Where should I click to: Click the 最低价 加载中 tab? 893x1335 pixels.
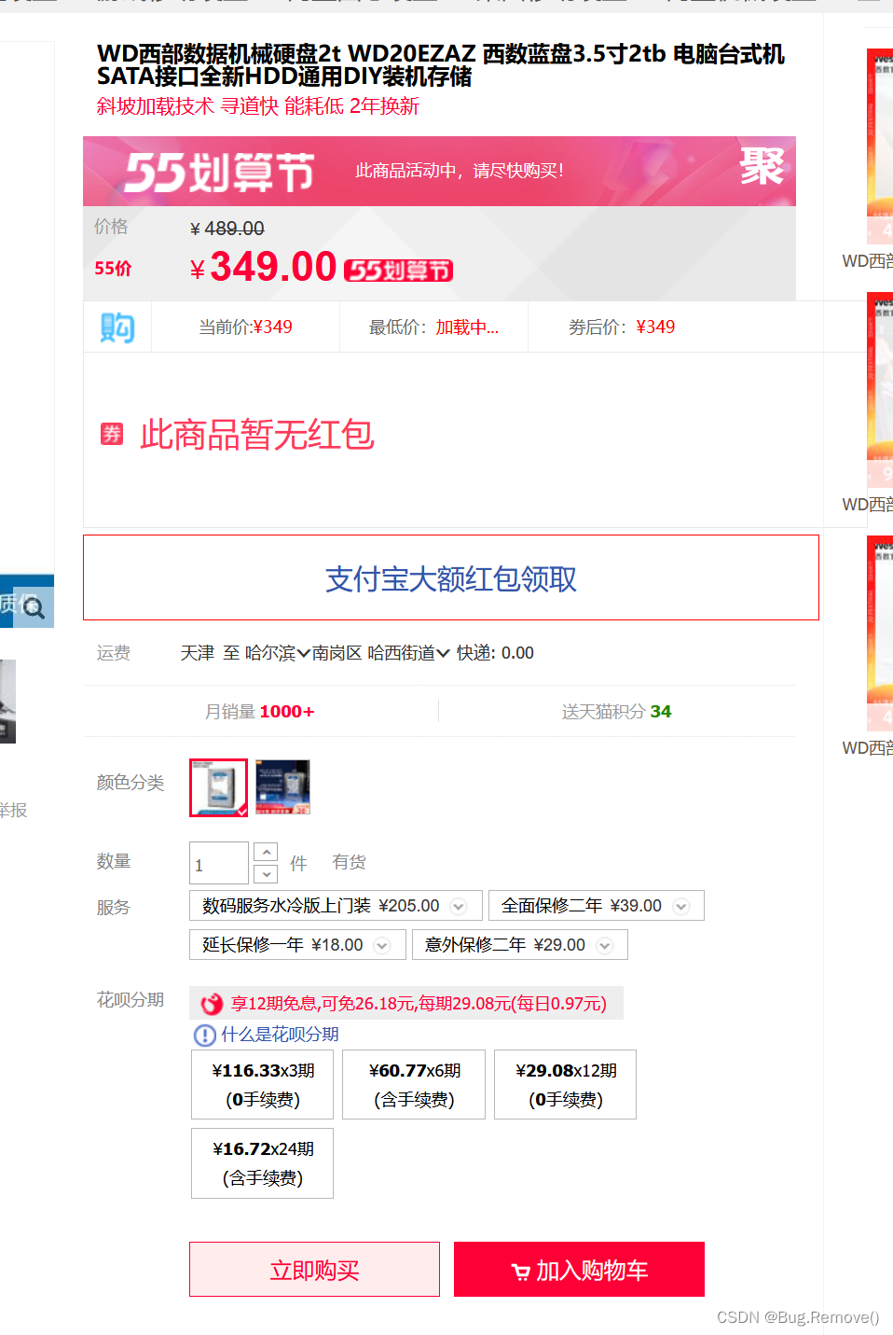[433, 327]
